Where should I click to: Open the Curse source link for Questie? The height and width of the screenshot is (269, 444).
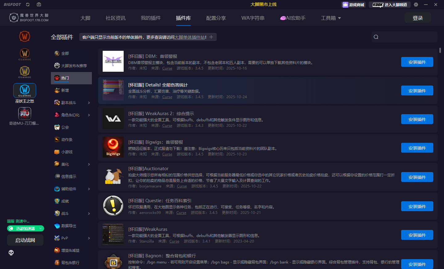[x=181, y=213]
